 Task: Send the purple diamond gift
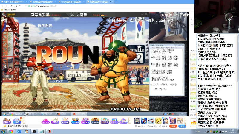point(85,121)
